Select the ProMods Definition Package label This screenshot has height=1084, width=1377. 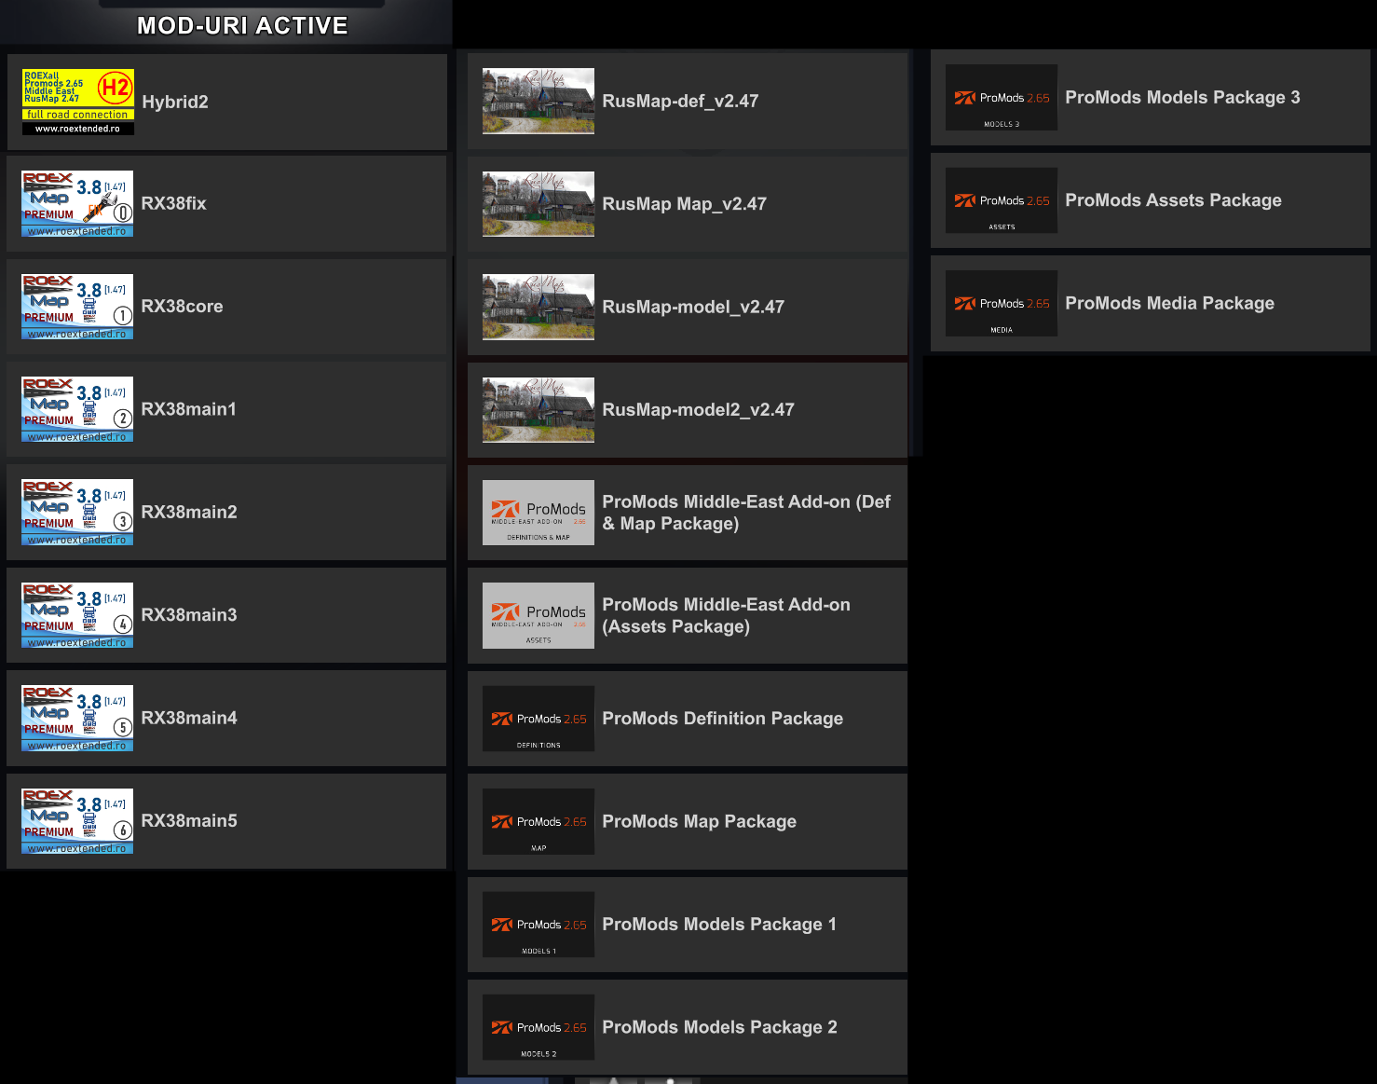pos(723,719)
